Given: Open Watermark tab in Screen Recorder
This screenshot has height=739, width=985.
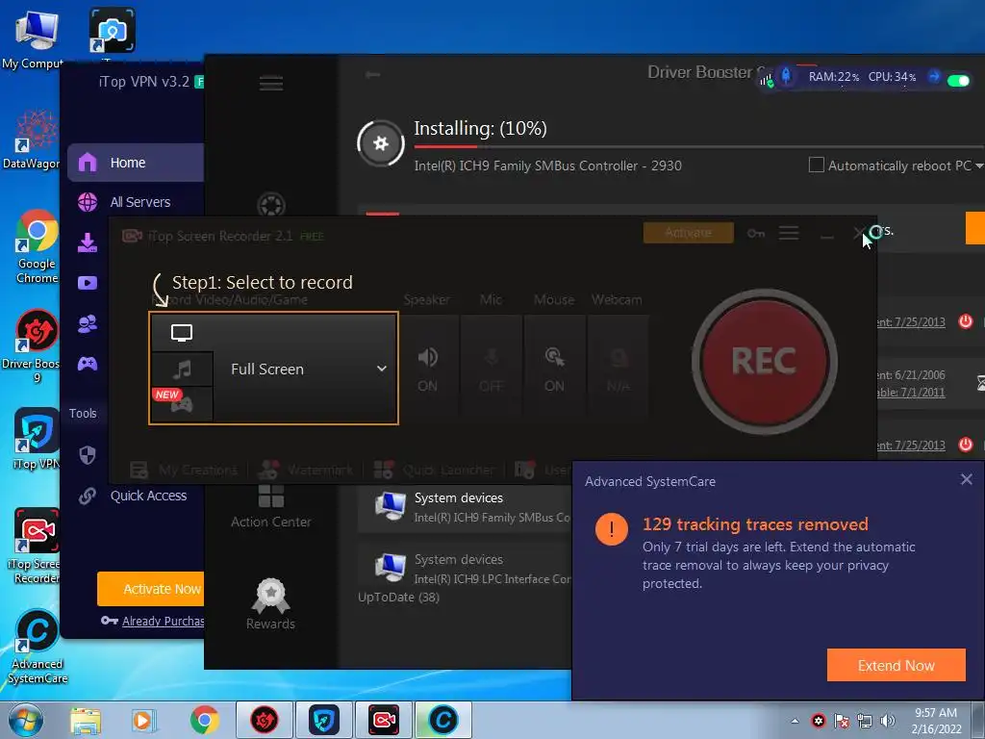Looking at the screenshot, I should pos(306,470).
